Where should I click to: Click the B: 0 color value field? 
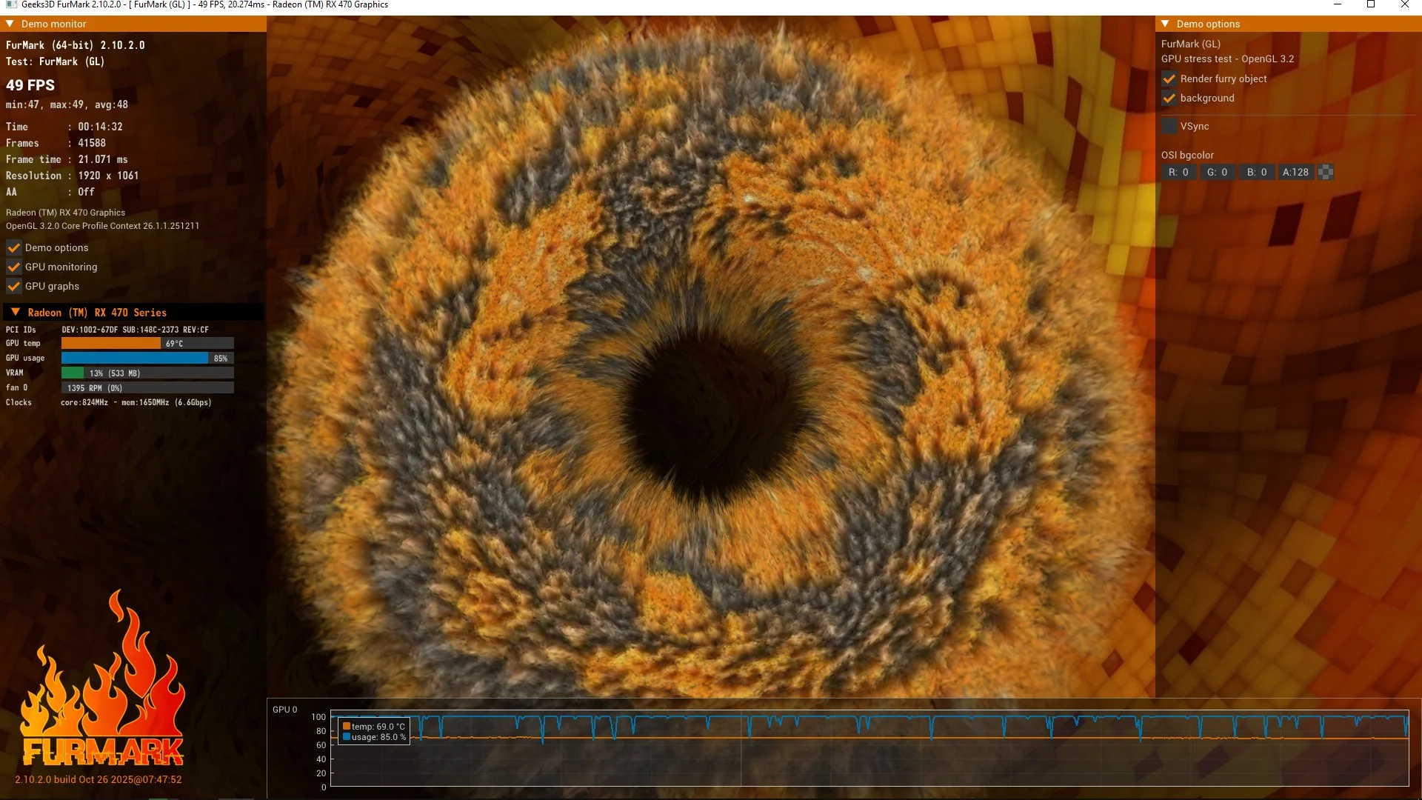point(1256,172)
